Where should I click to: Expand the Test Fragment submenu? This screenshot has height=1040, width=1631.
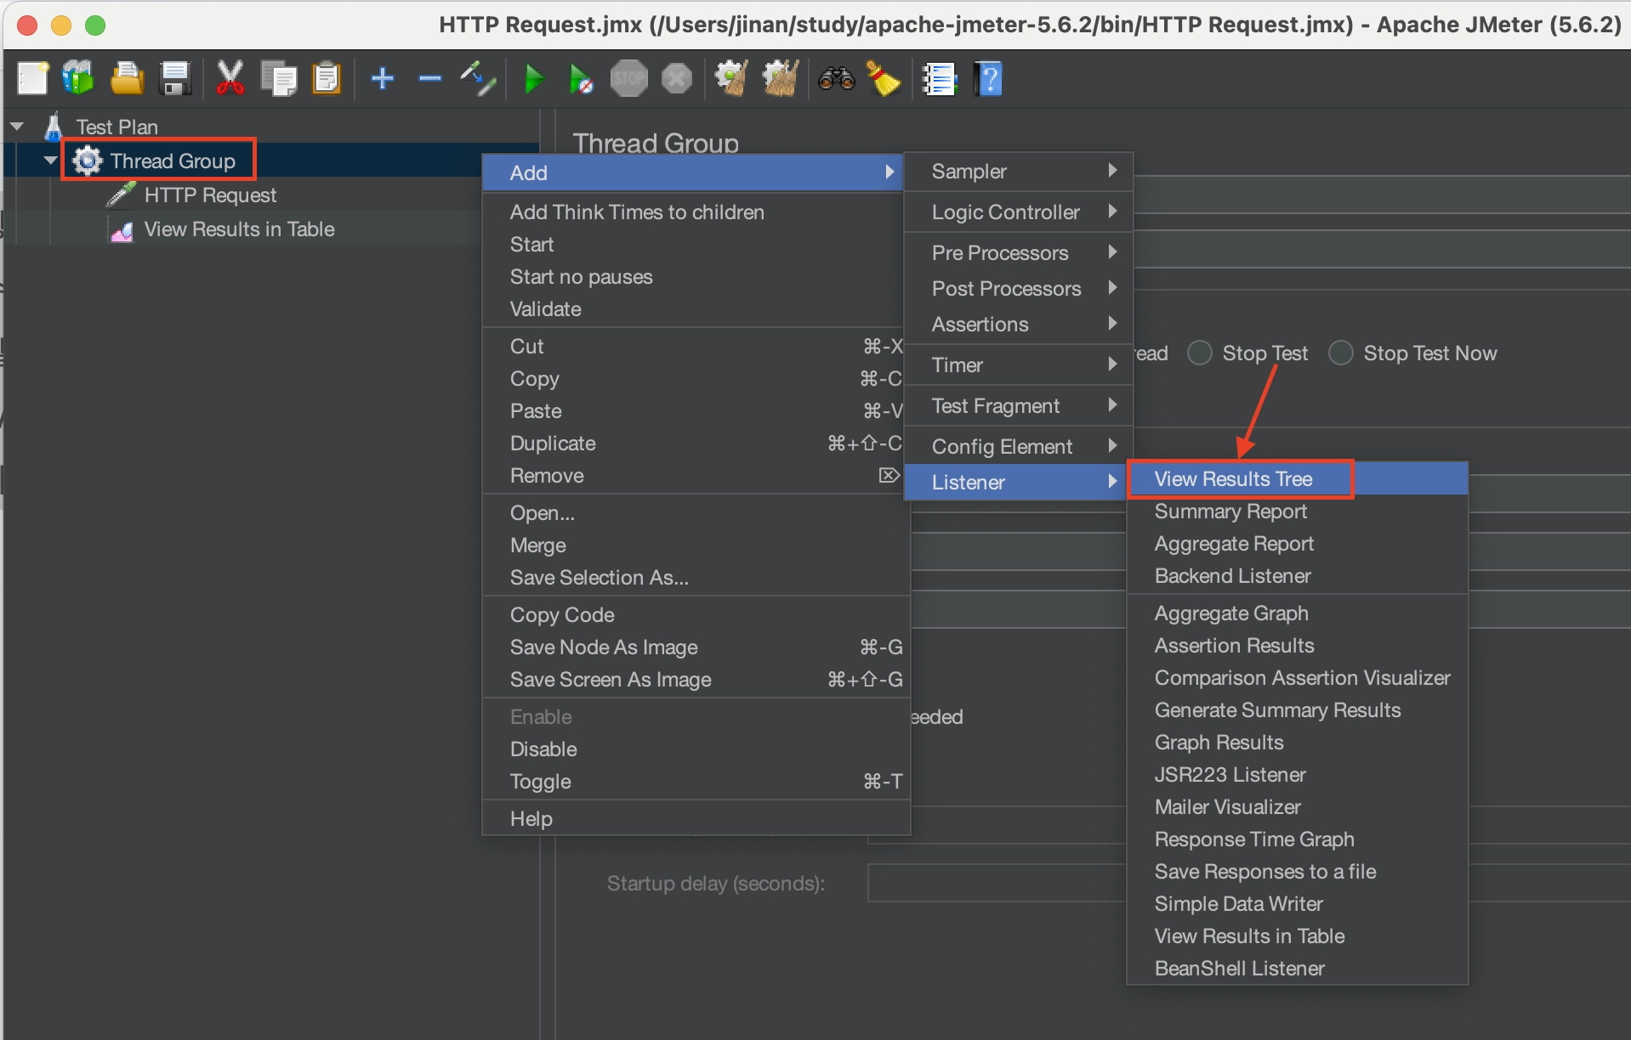coord(1018,405)
